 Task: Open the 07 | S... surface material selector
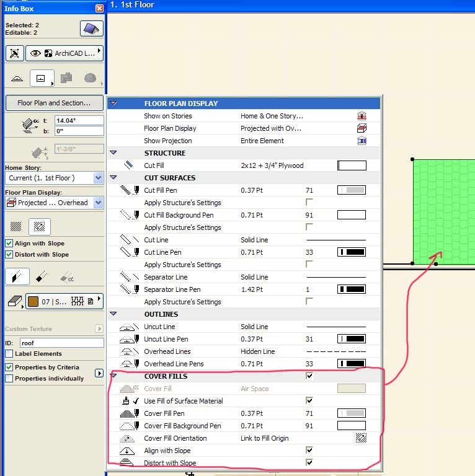click(64, 301)
